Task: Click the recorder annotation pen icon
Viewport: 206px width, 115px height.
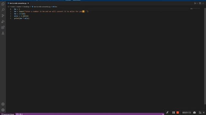Action: 167,112
